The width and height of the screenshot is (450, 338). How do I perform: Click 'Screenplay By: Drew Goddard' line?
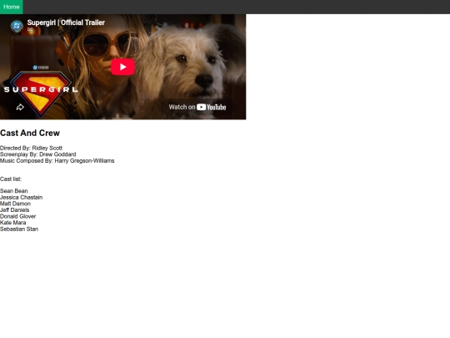point(37,154)
